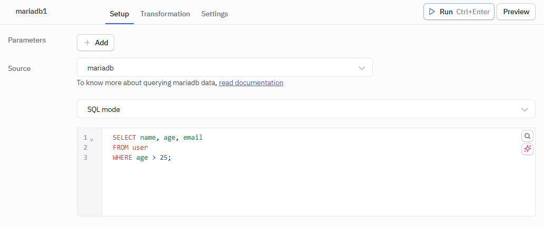
Task: Follow the read documentation link
Action: (251, 82)
